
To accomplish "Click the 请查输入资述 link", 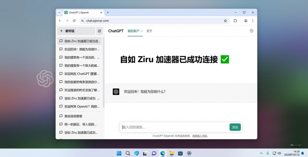I will (x=200, y=136).
